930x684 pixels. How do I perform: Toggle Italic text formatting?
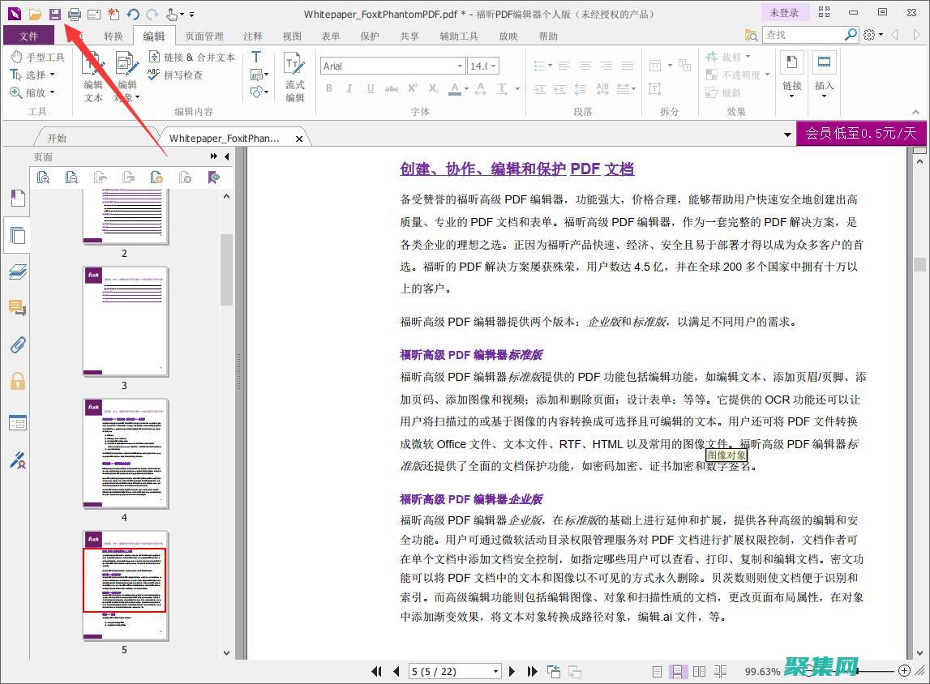[x=349, y=88]
